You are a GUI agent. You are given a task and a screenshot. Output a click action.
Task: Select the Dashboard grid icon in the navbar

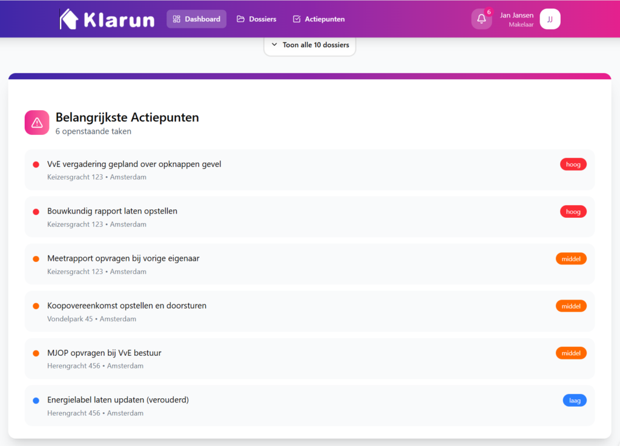pyautogui.click(x=176, y=19)
